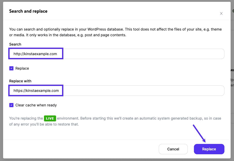Viewport: 234px width, 161px height.
Task: Click the Search and replace dialog title
Action: [x=28, y=11]
